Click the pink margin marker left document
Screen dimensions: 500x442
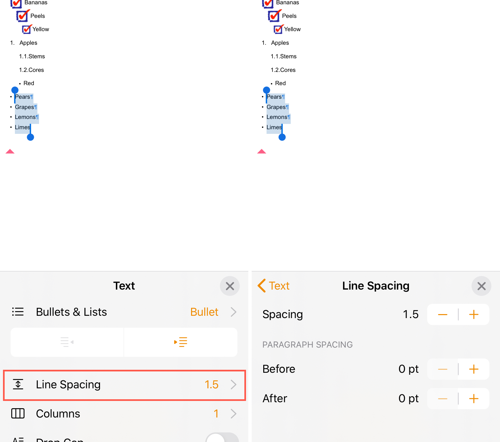(x=10, y=151)
